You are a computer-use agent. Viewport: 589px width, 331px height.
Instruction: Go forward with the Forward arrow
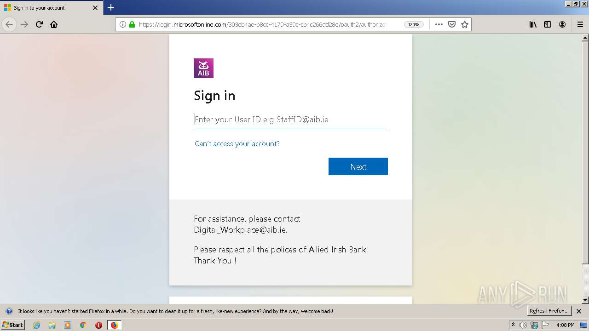(24, 24)
